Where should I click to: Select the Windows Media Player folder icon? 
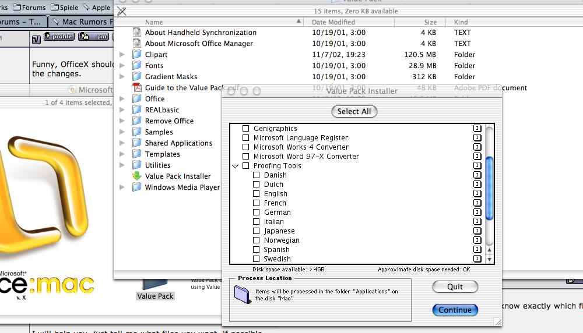(137, 187)
